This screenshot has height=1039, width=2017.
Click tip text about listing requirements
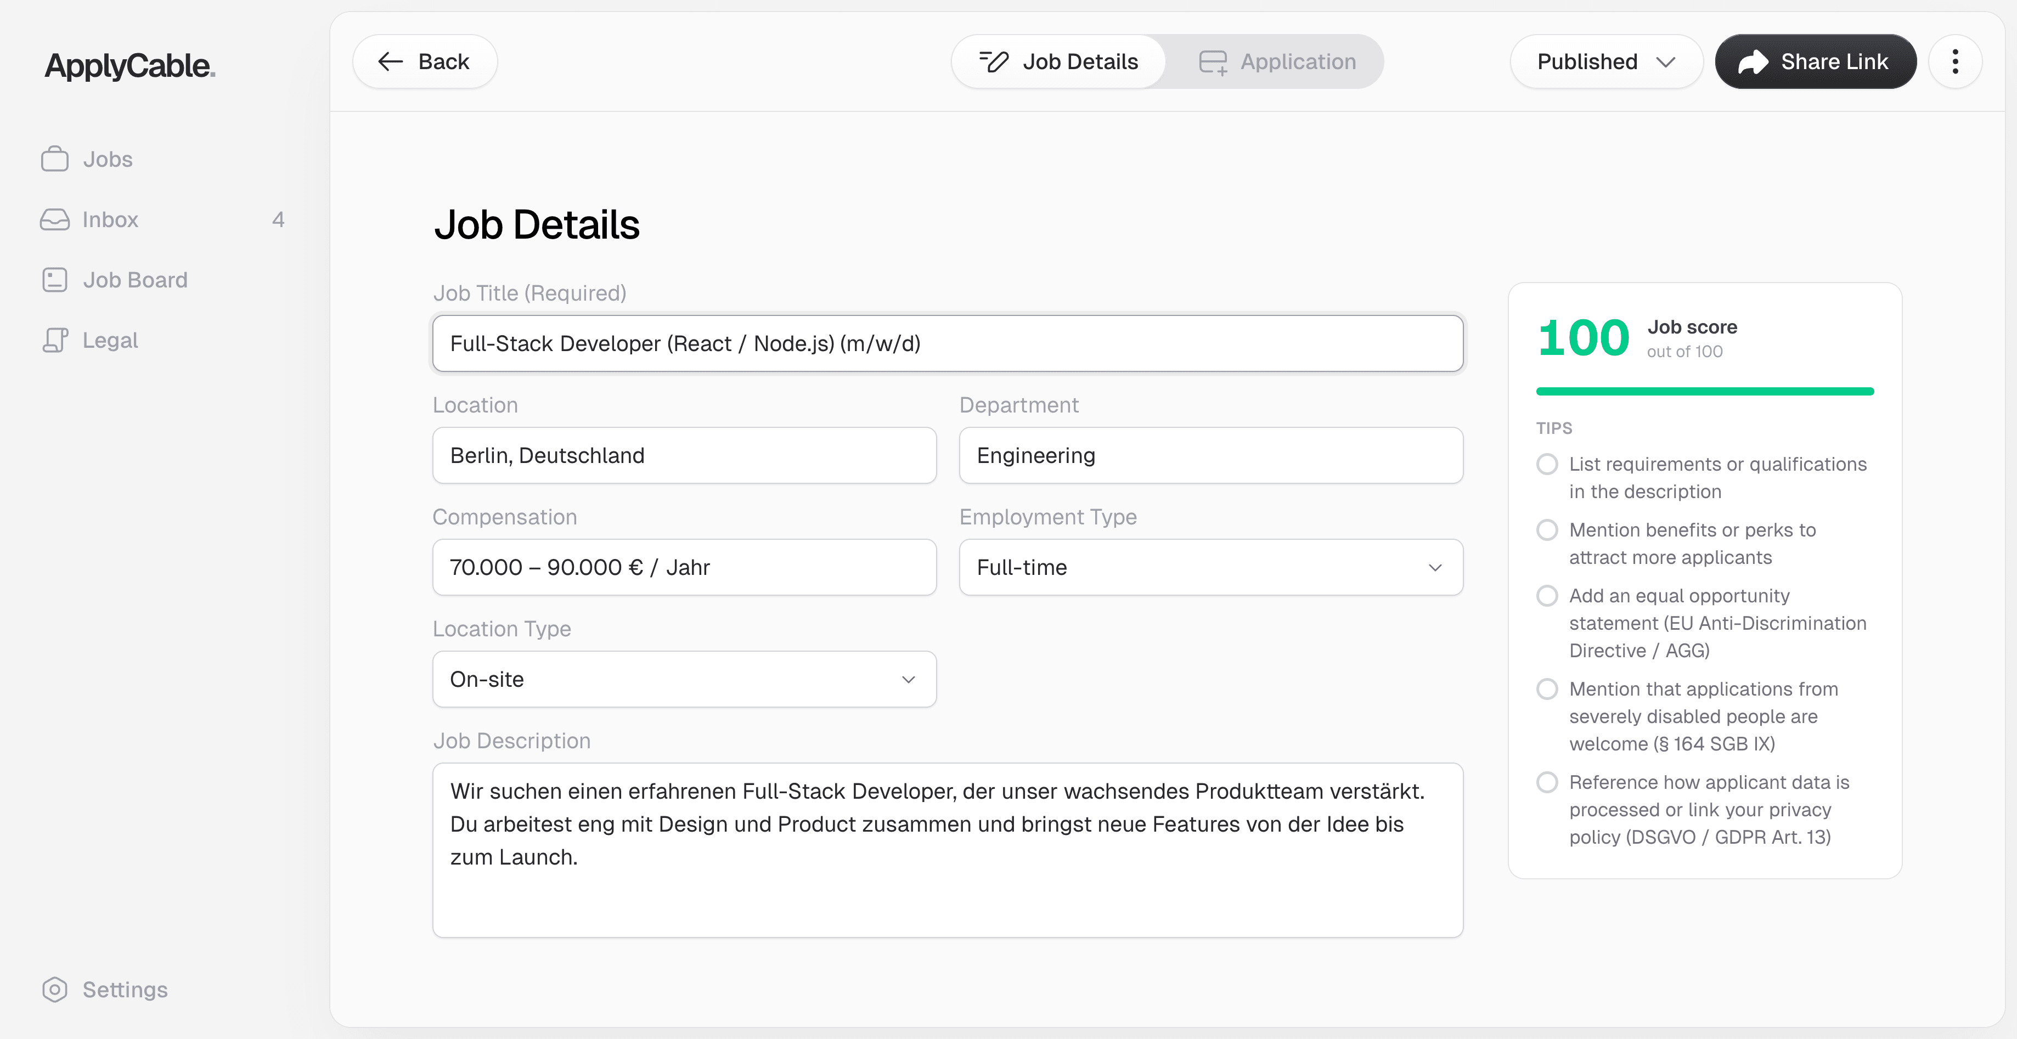coord(1718,478)
